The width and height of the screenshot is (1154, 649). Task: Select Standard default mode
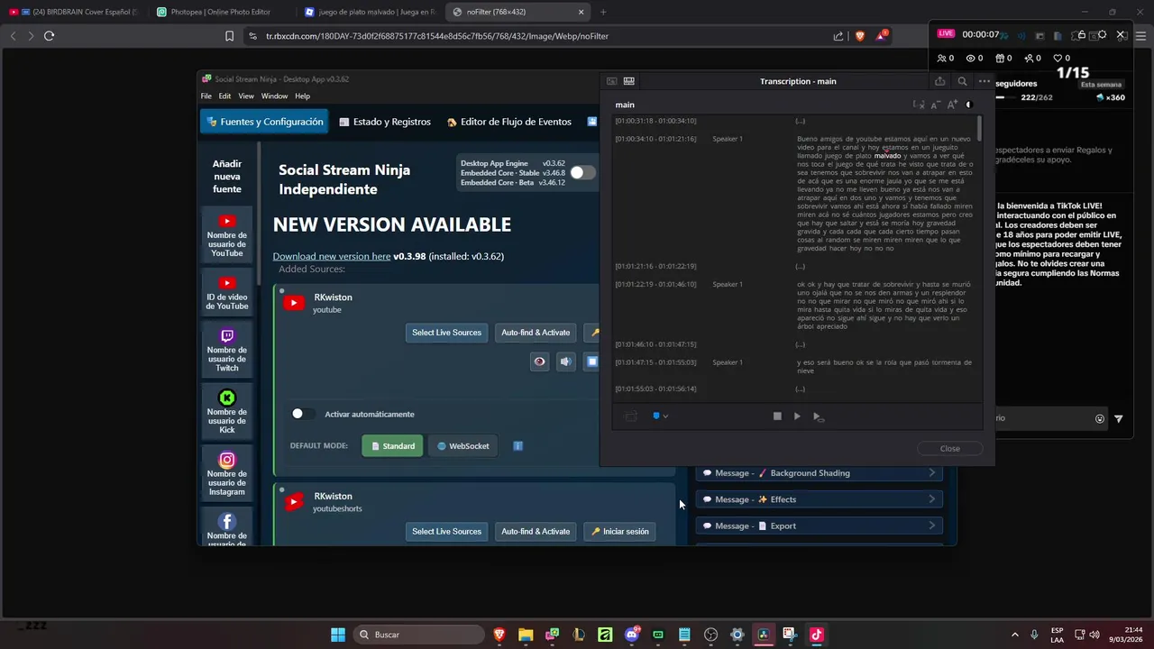(392, 445)
